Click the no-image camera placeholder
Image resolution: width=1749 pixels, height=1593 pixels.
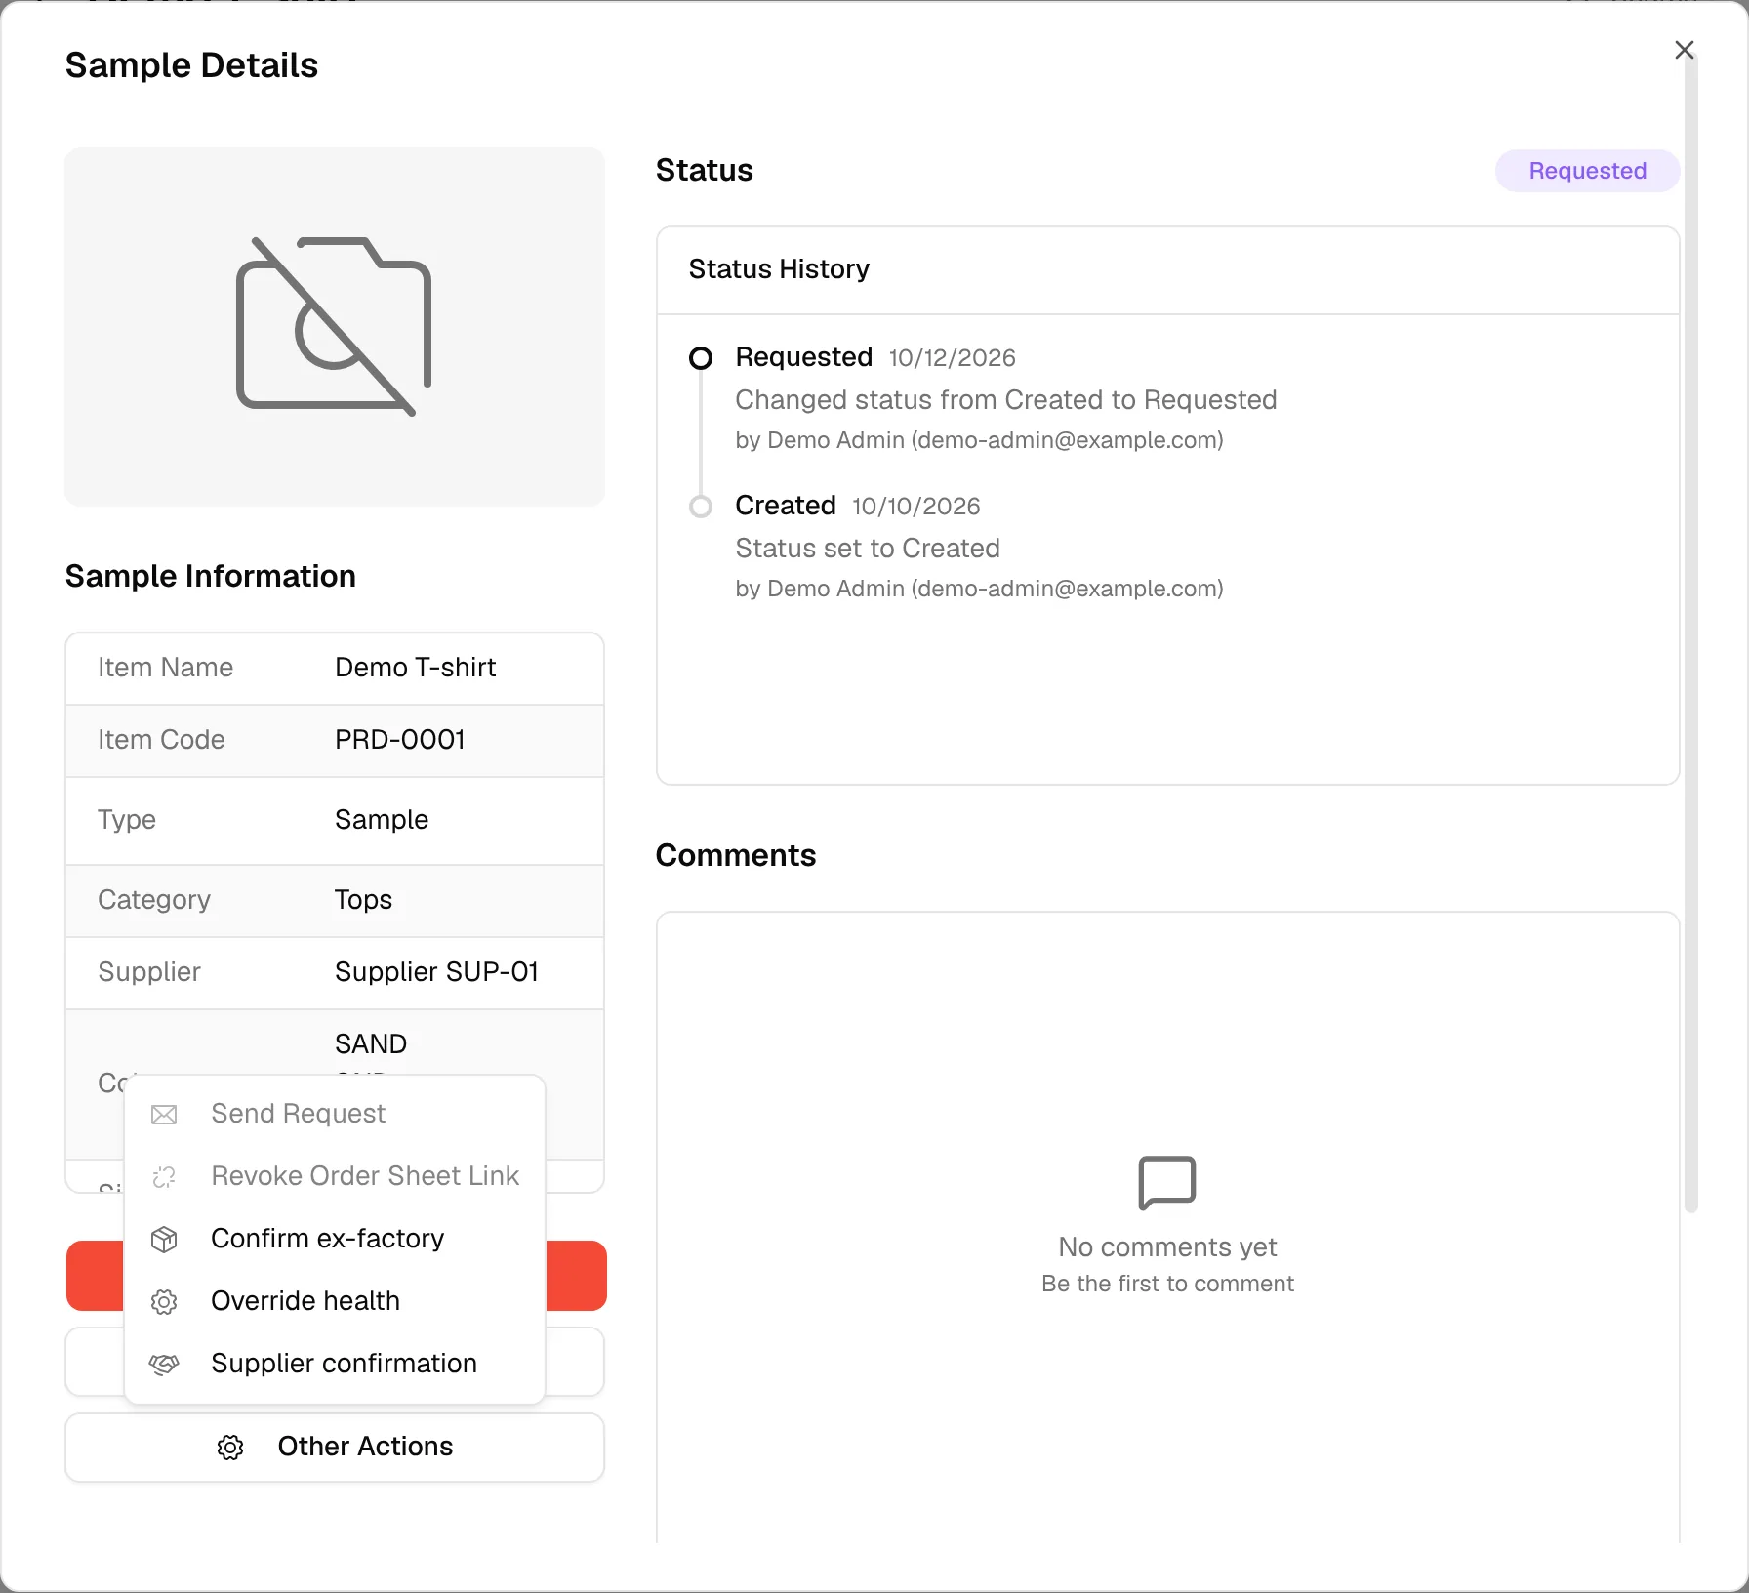[x=335, y=326]
